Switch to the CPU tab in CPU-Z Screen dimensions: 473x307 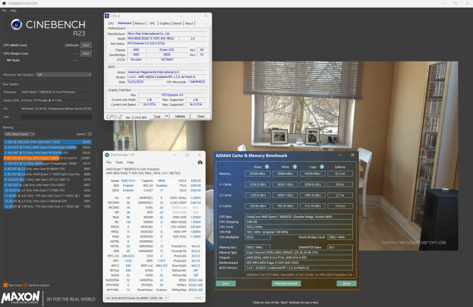click(x=111, y=23)
